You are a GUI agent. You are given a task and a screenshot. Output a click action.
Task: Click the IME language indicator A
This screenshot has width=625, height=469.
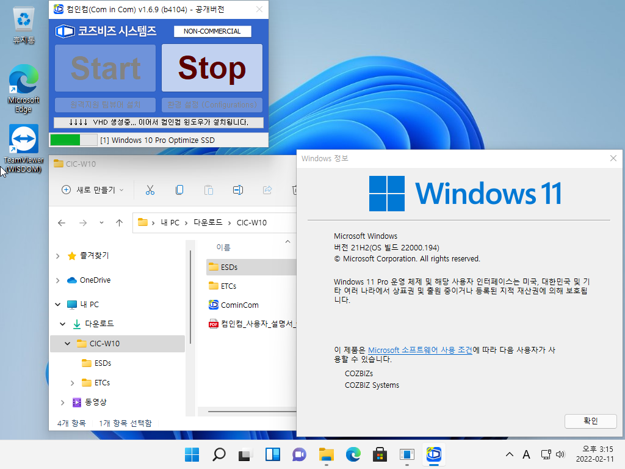[526, 454]
